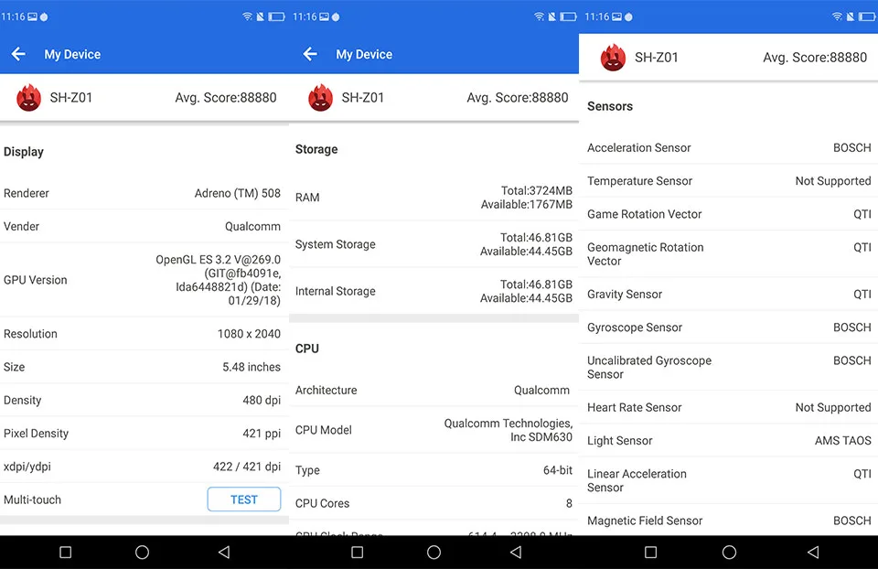Screen dimensions: 878x569
Task: Tap the GPU Version row label
Action: click(36, 280)
